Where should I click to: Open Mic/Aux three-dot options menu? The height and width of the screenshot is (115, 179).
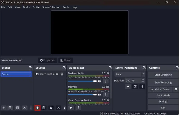point(106,95)
